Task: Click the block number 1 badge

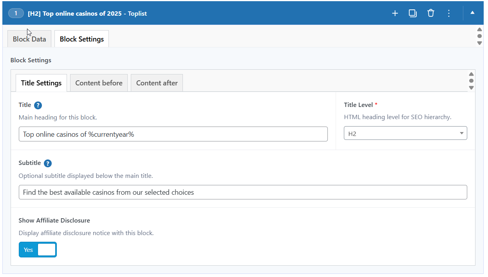Action: click(16, 13)
